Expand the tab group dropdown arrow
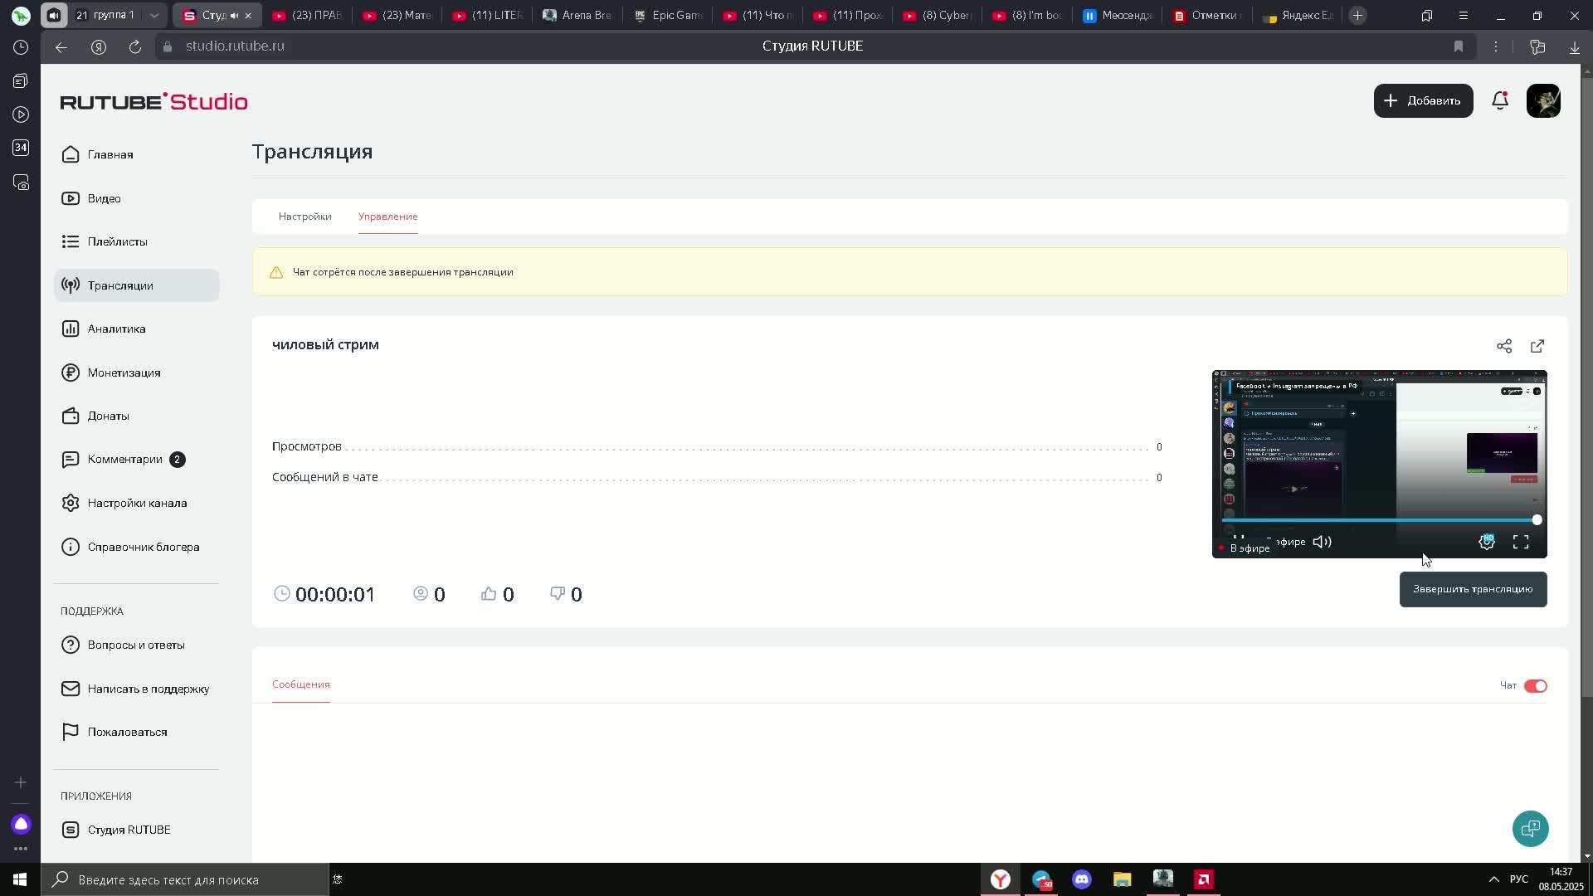The image size is (1593, 896). [x=154, y=16]
